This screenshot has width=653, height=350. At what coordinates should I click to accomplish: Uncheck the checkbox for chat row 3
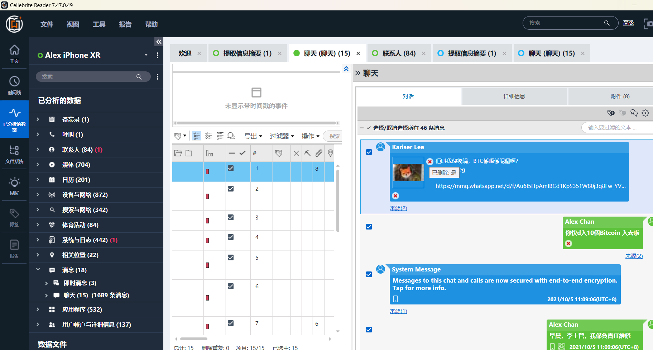coord(231,217)
